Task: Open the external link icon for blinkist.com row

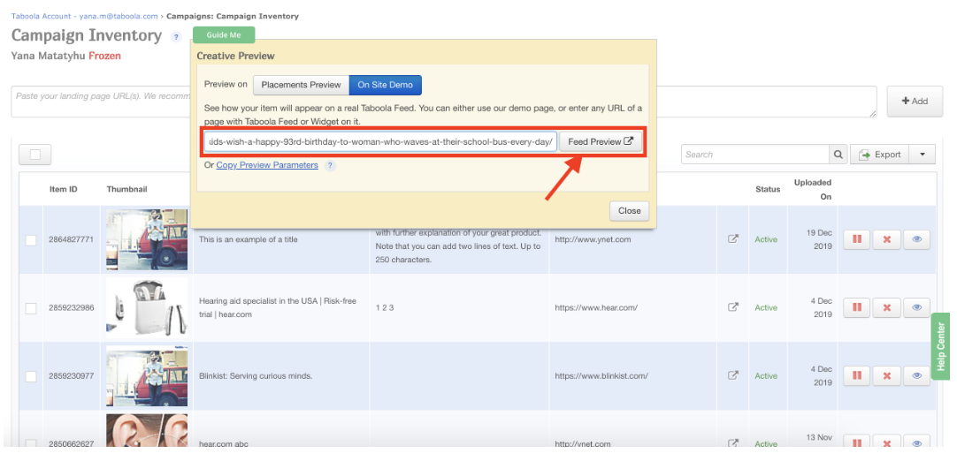Action: click(x=733, y=376)
